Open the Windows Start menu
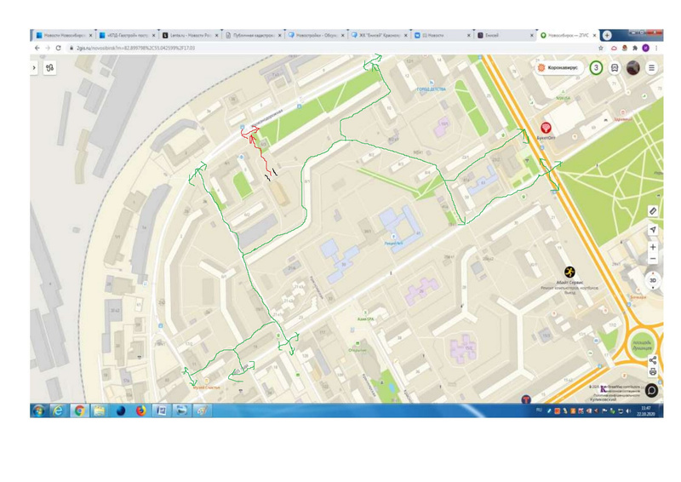681x482 pixels. click(x=38, y=410)
